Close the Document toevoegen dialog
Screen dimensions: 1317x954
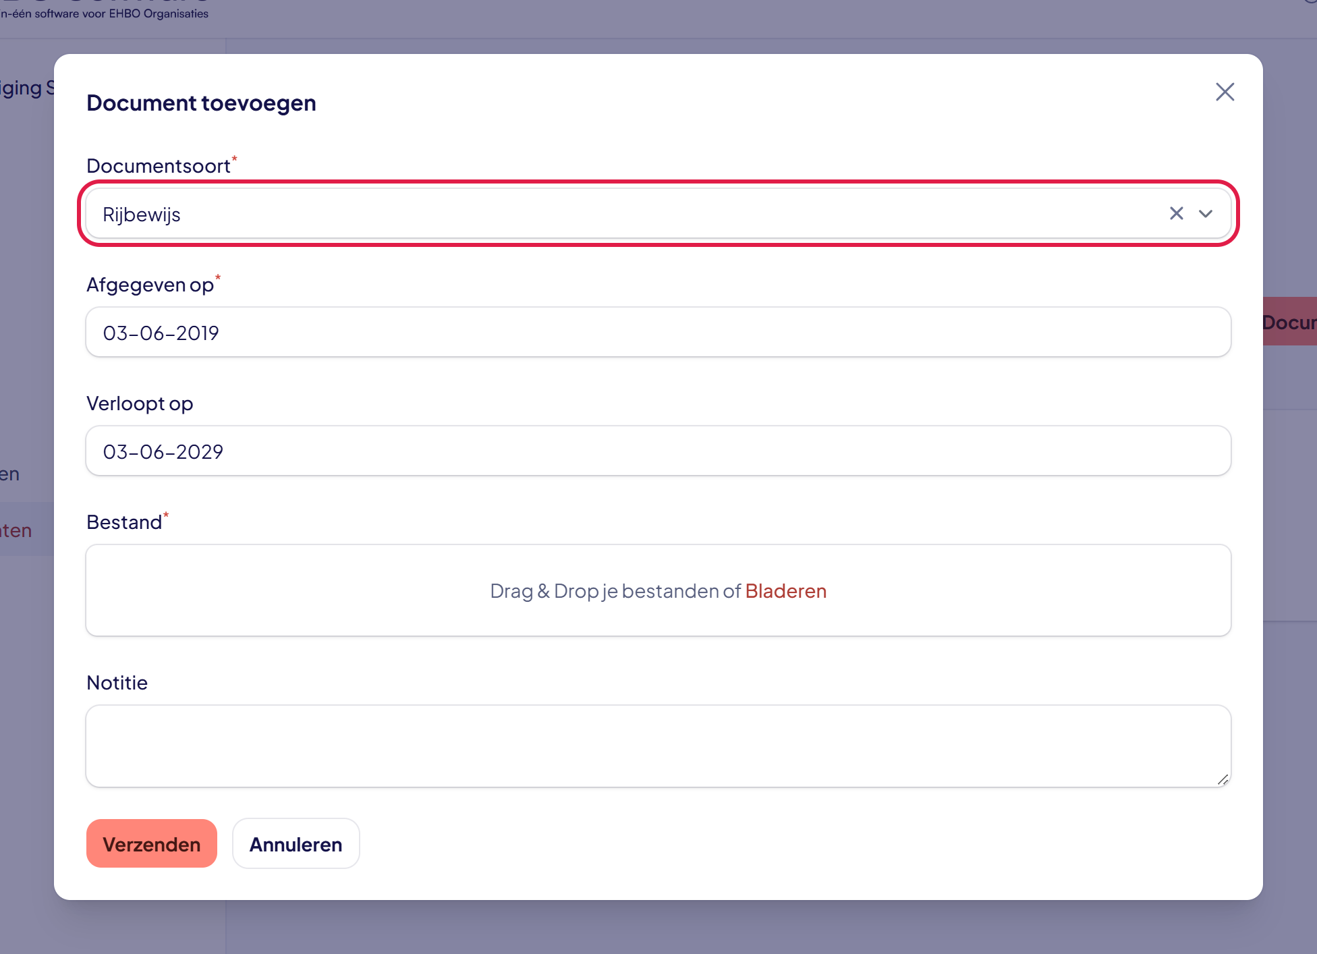1225,92
